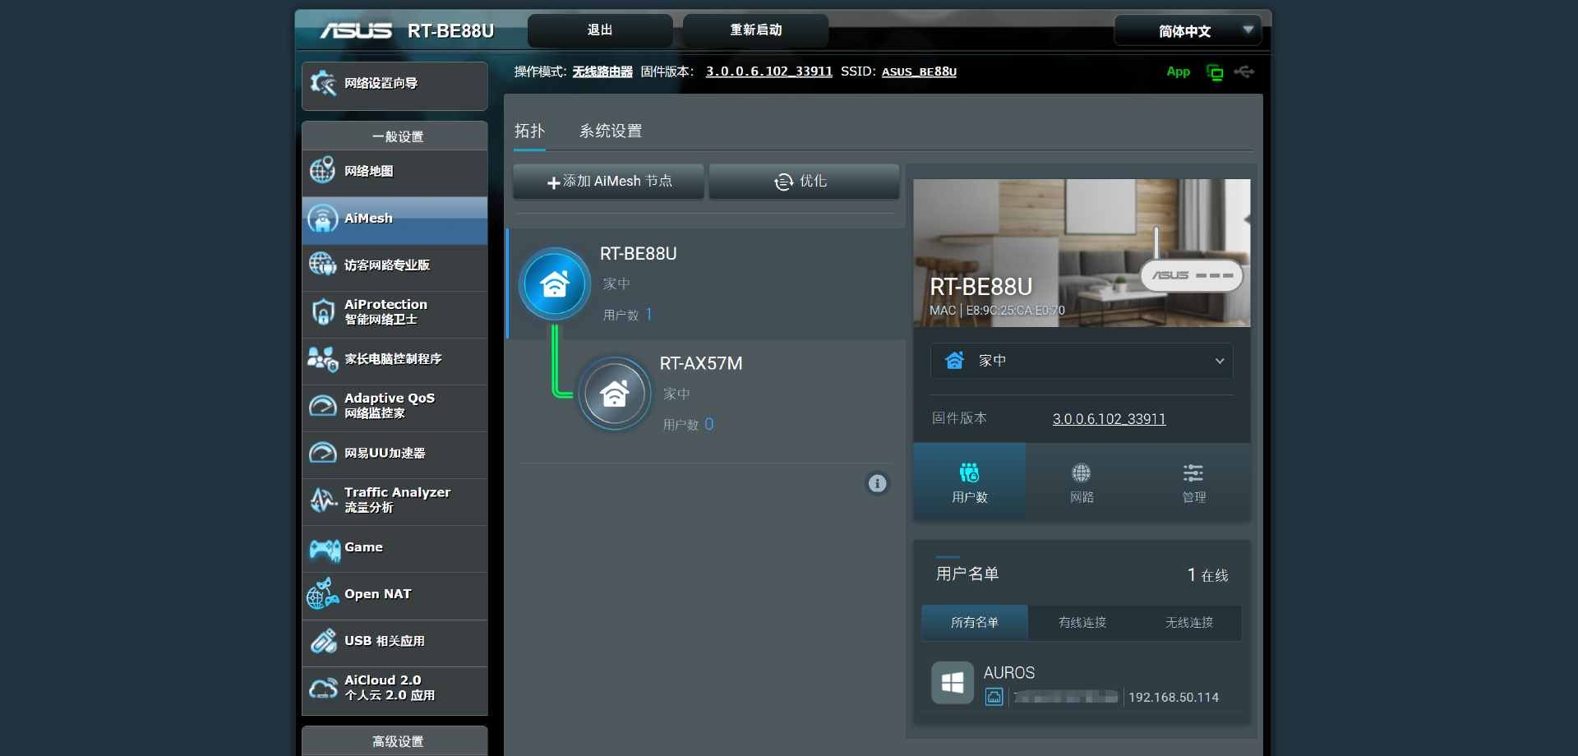Click the info icon below the node list
The height and width of the screenshot is (756, 1578).
pyautogui.click(x=877, y=483)
